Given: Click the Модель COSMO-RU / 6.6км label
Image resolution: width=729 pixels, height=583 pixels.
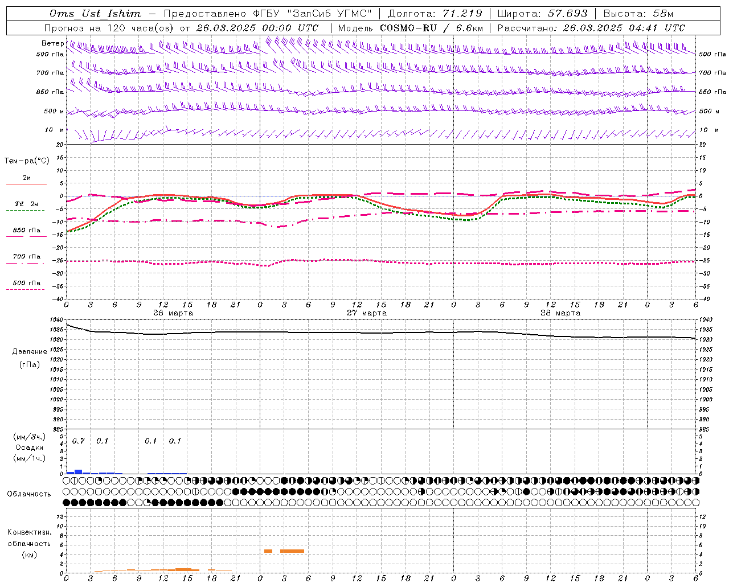Looking at the screenshot, I should tap(411, 28).
